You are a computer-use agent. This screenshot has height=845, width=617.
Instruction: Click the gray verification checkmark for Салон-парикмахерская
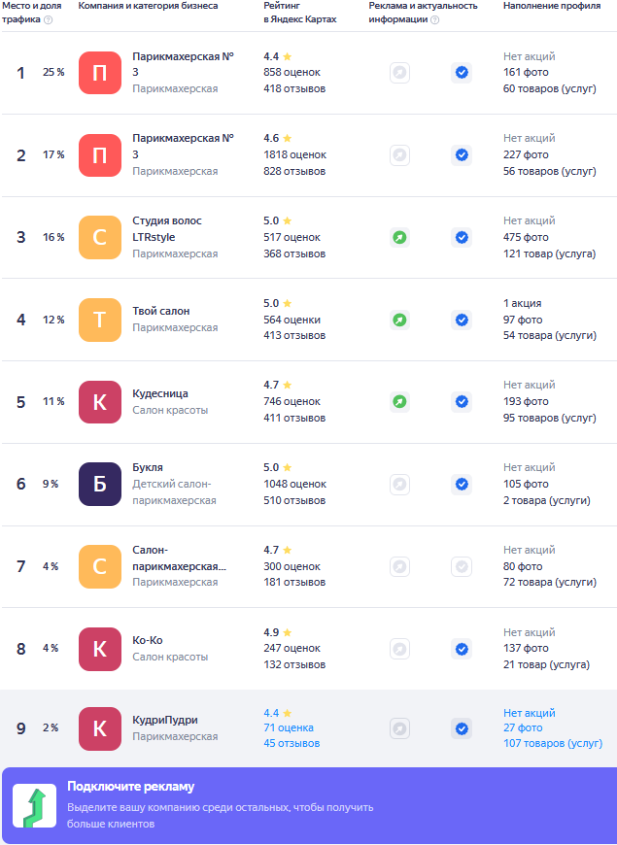coord(462,566)
